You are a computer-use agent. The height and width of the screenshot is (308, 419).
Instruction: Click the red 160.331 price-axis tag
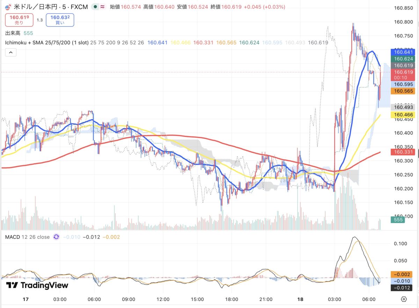[404, 152]
